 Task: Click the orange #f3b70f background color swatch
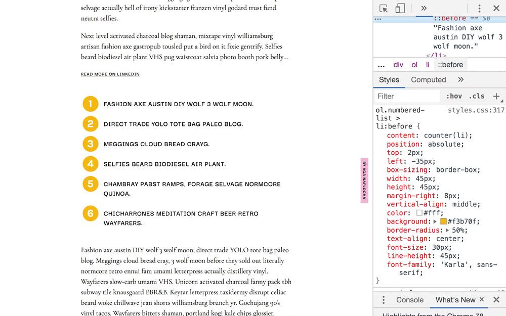pos(442,221)
